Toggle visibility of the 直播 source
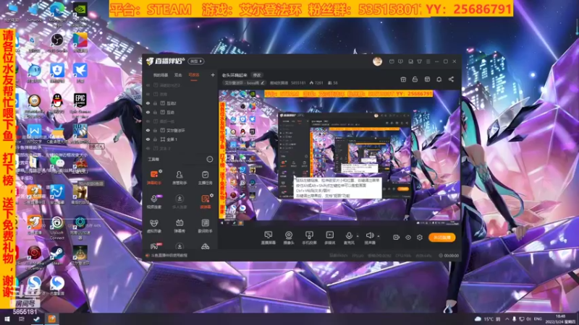Screen dimensions: 579x325 click(148, 113)
